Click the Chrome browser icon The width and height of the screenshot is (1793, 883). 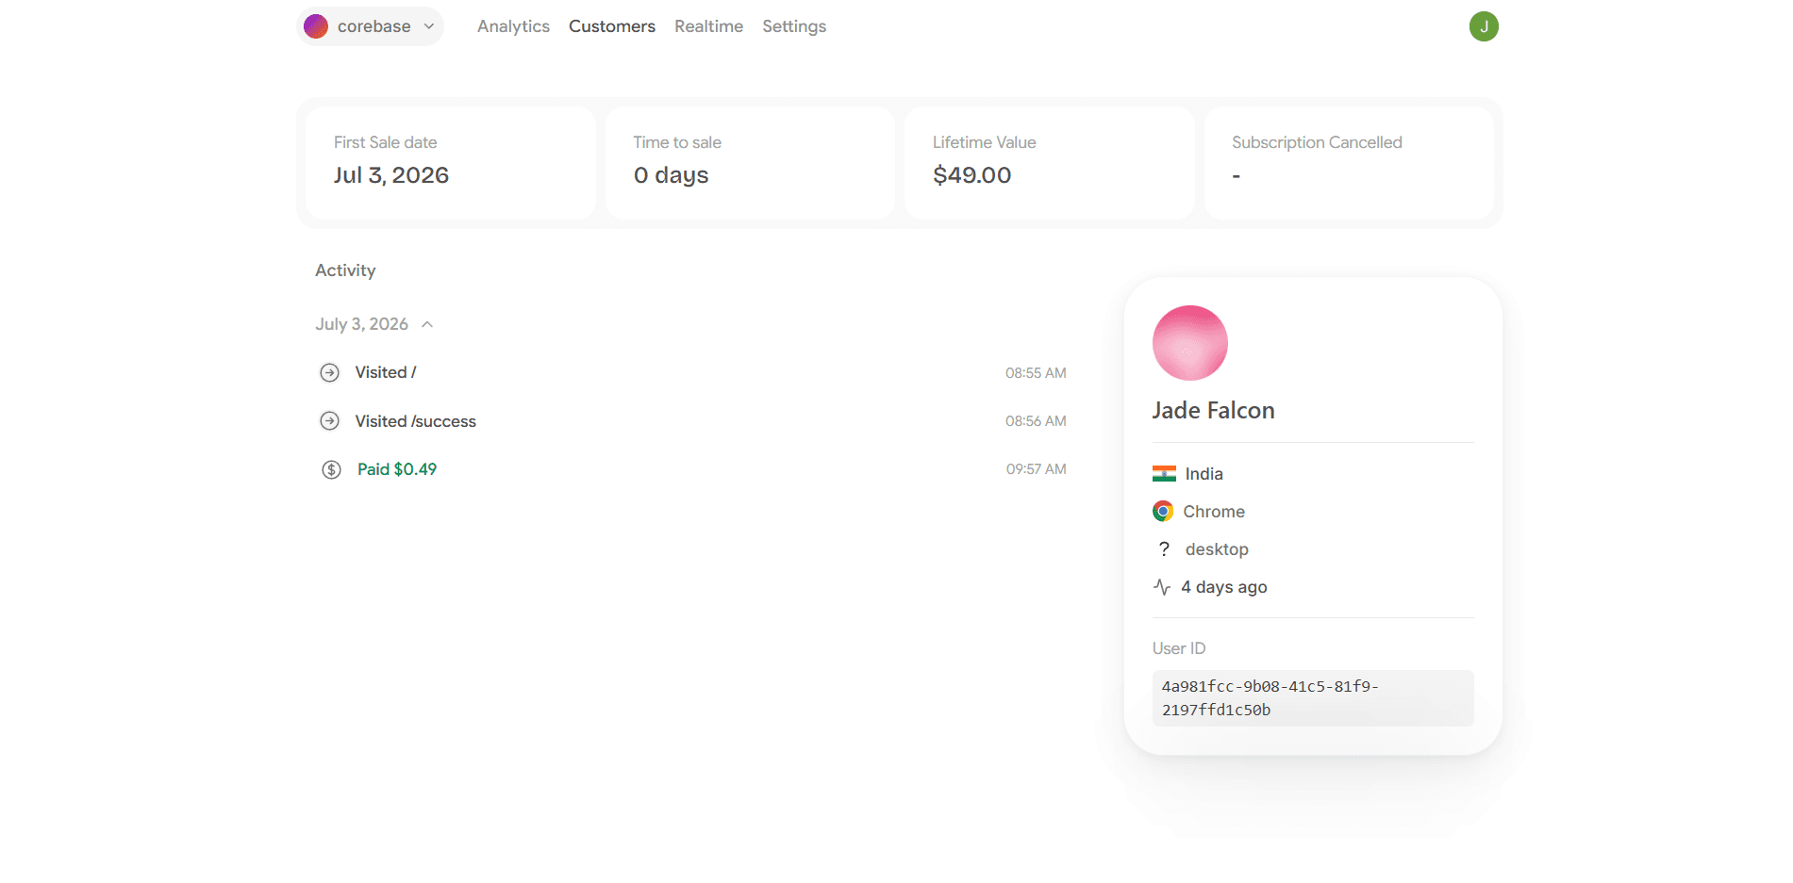(1163, 512)
